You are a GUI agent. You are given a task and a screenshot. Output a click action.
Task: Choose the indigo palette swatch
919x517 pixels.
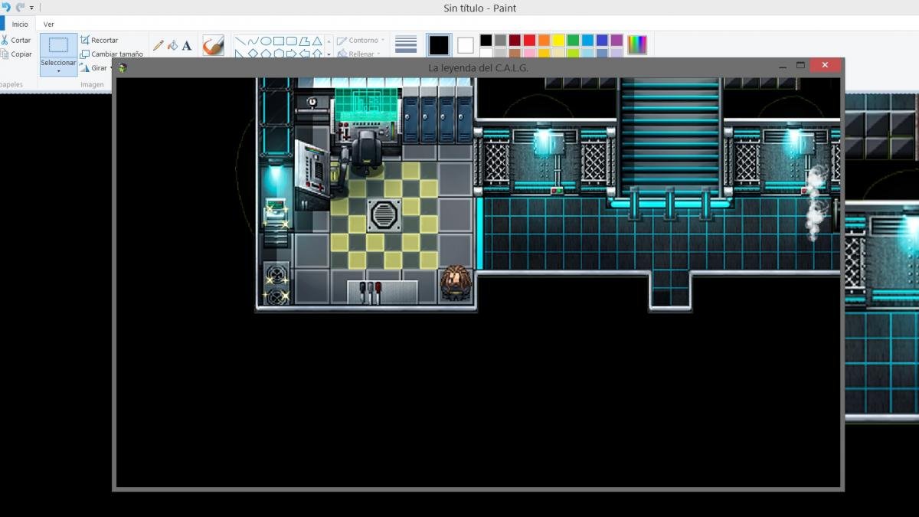(602, 41)
